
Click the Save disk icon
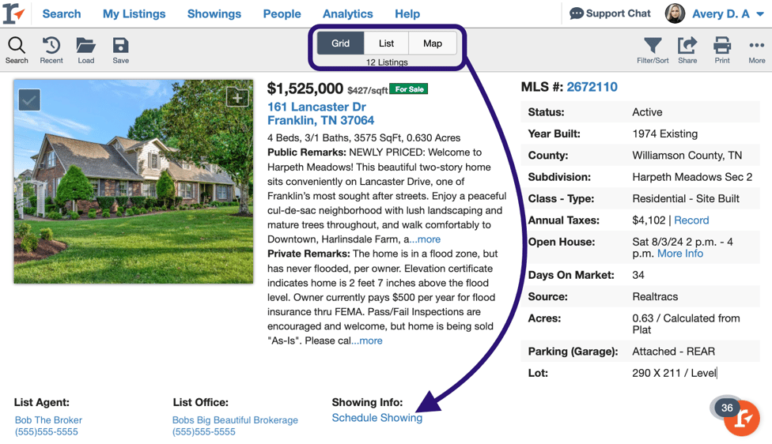click(x=120, y=46)
